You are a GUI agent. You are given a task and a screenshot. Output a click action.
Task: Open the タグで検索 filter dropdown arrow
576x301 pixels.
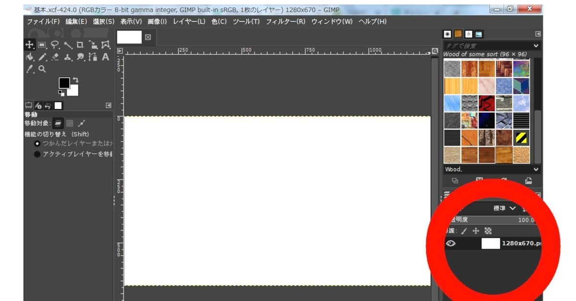click(x=536, y=46)
